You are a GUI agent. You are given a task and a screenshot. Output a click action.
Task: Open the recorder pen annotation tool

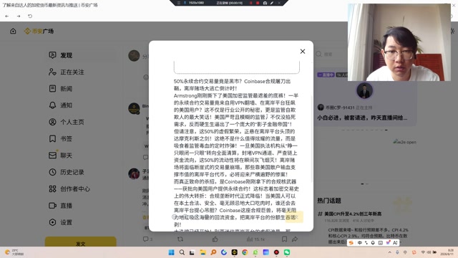click(272, 3)
